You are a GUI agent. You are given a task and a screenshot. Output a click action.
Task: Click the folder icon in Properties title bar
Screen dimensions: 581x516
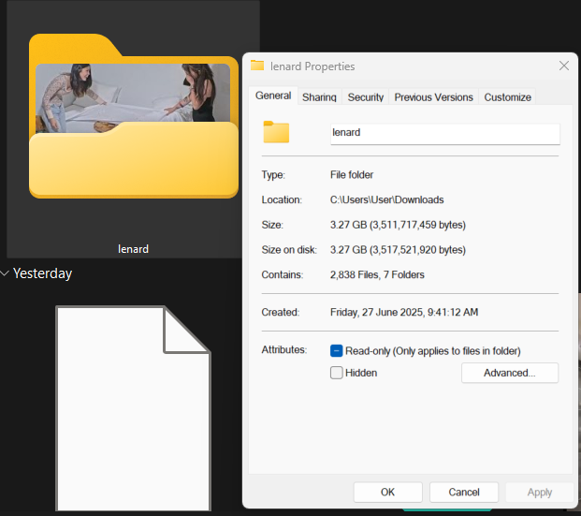(x=257, y=66)
